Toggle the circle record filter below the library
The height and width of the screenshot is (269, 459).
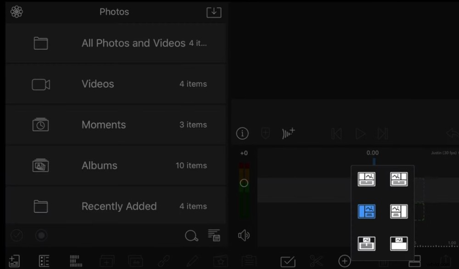pos(41,236)
